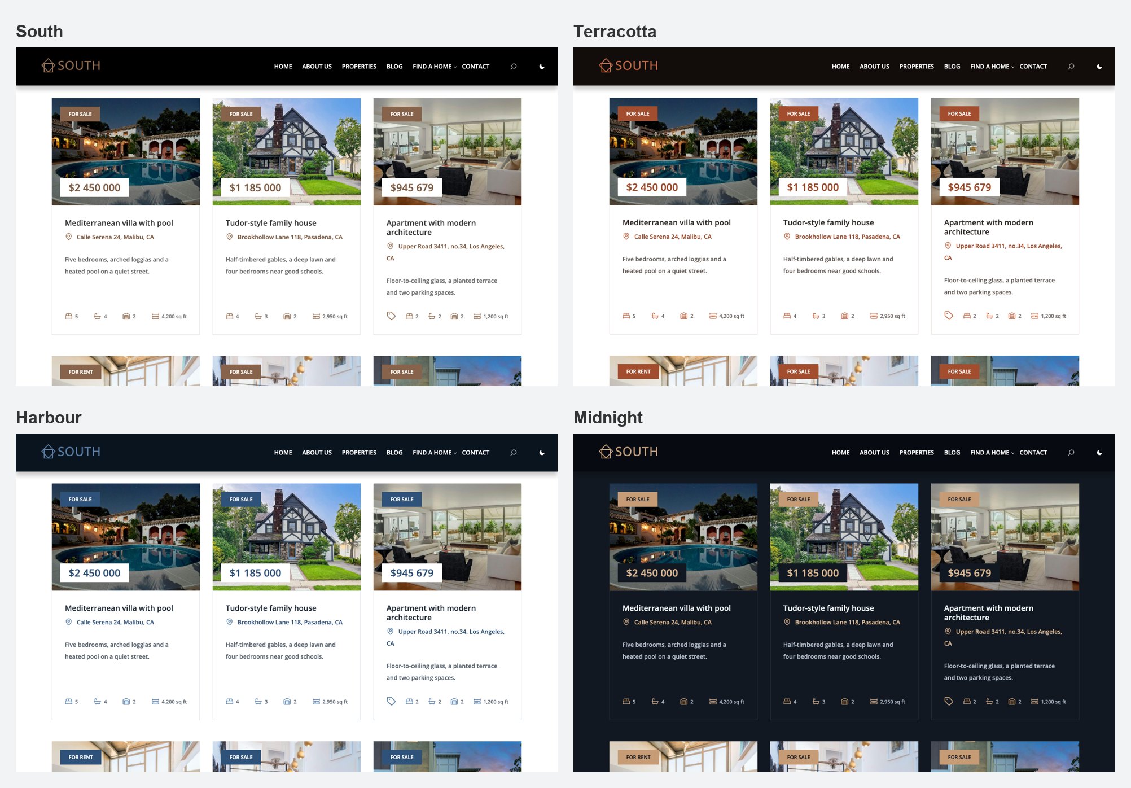The image size is (1131, 788).
Task: Open Tudor-style family house title in Midnight theme
Action: tap(828, 608)
